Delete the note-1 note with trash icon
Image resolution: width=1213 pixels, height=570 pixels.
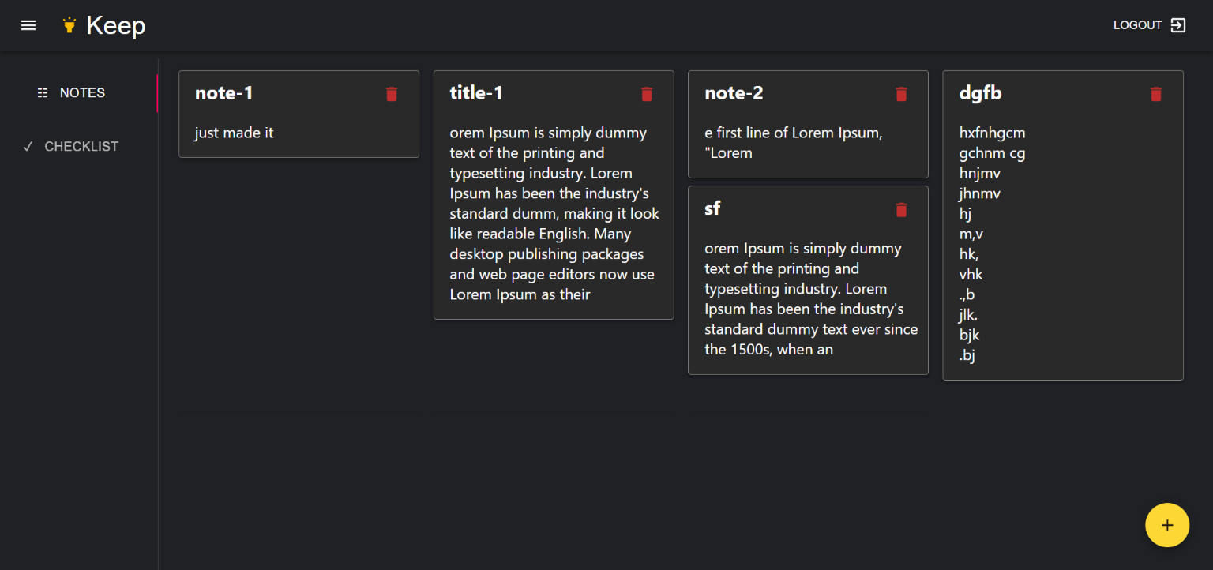[x=392, y=94]
